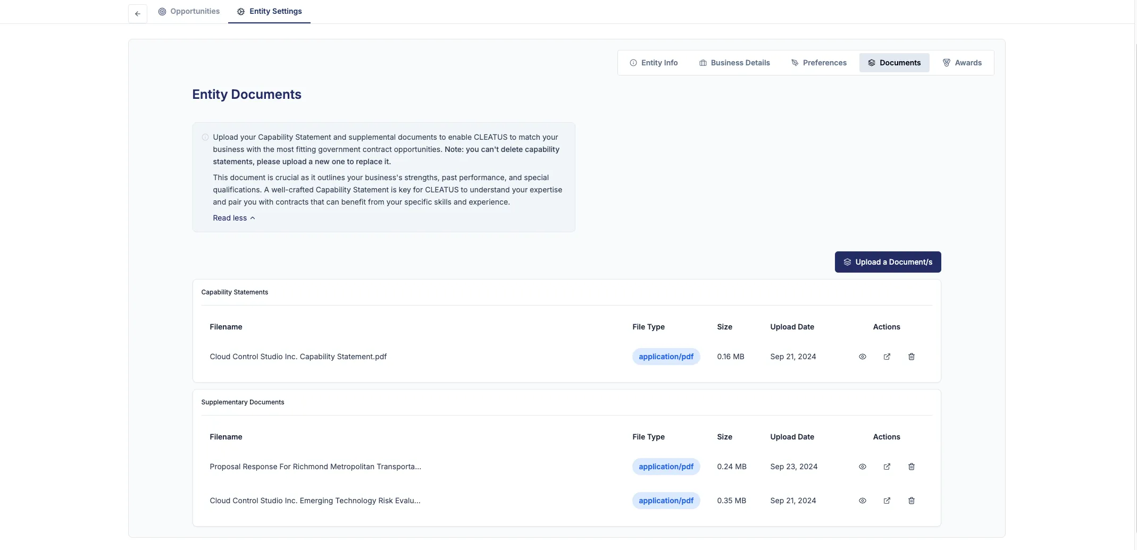The image size is (1137, 550).
Task: Select the Entity Settings tab
Action: click(269, 11)
